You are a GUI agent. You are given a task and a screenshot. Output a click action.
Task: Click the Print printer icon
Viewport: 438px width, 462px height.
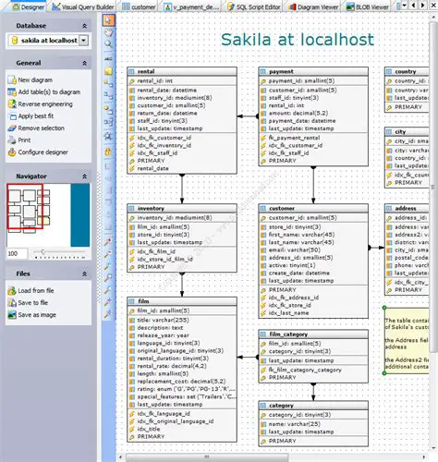tap(12, 140)
